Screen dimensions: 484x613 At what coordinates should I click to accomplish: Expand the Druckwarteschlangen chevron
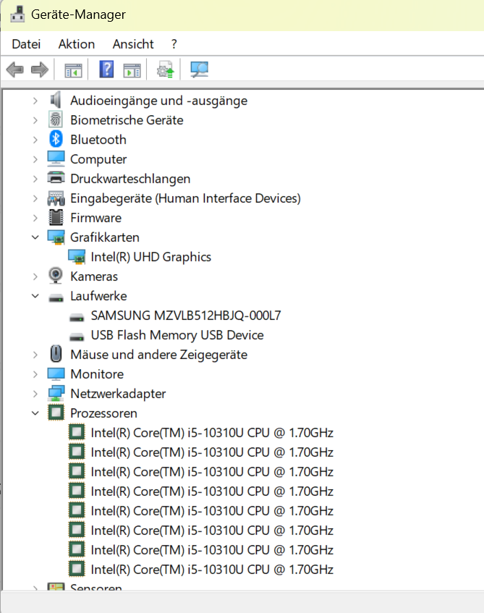[35, 179]
